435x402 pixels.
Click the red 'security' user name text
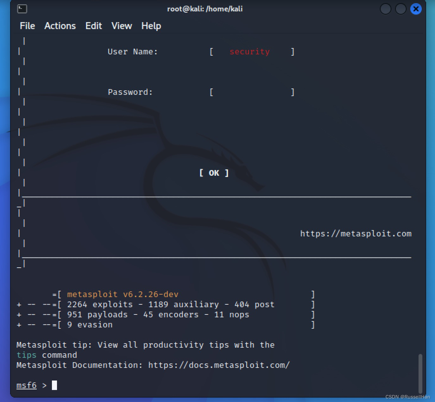point(250,52)
